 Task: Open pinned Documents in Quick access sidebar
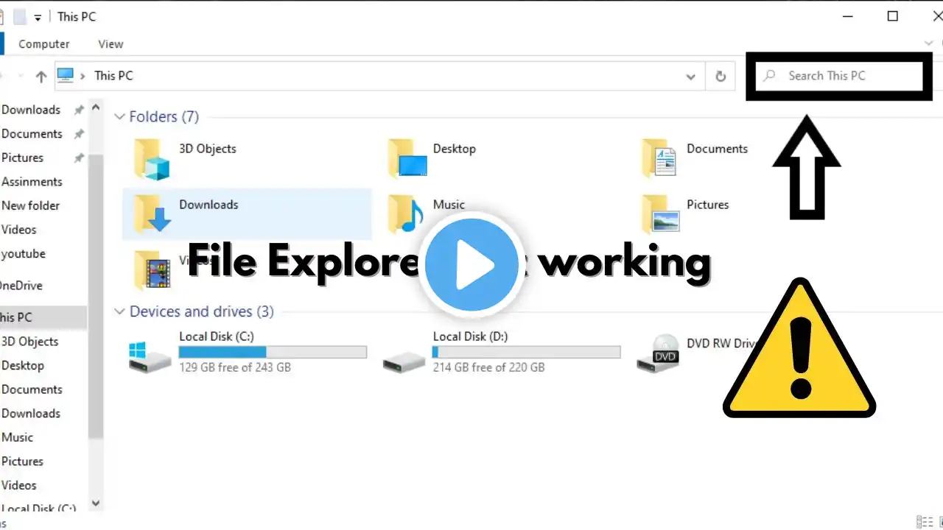(32, 134)
